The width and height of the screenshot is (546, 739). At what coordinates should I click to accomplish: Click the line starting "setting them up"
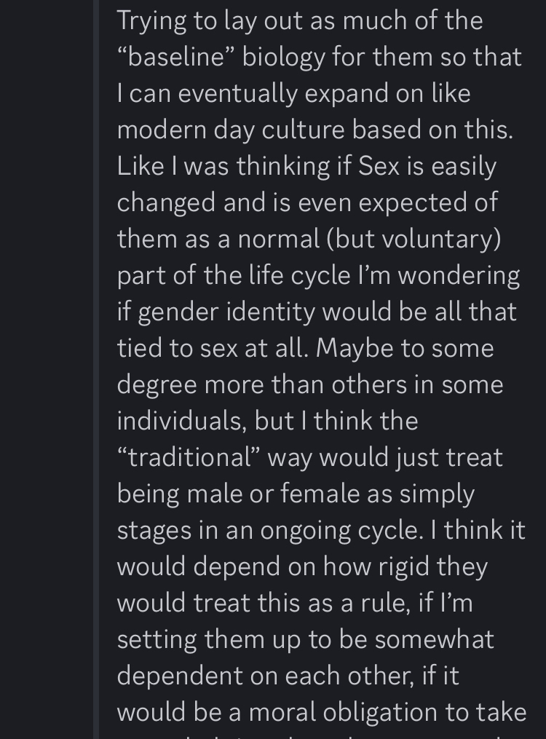[x=305, y=639]
